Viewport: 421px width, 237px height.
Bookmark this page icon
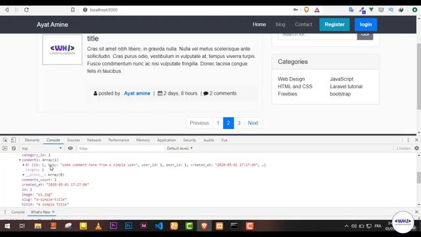(x=72, y=10)
